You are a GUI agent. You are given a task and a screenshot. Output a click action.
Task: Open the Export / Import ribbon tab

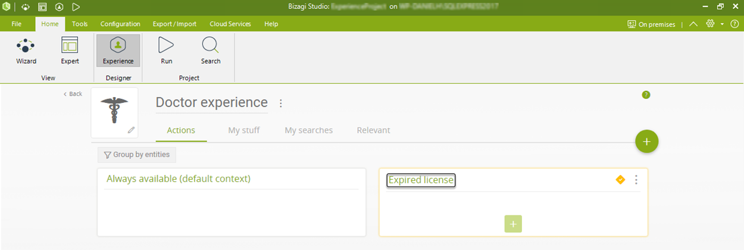pos(174,24)
